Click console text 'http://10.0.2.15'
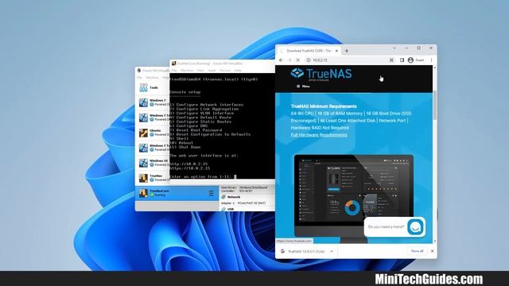The height and width of the screenshot is (286, 509). click(188, 164)
